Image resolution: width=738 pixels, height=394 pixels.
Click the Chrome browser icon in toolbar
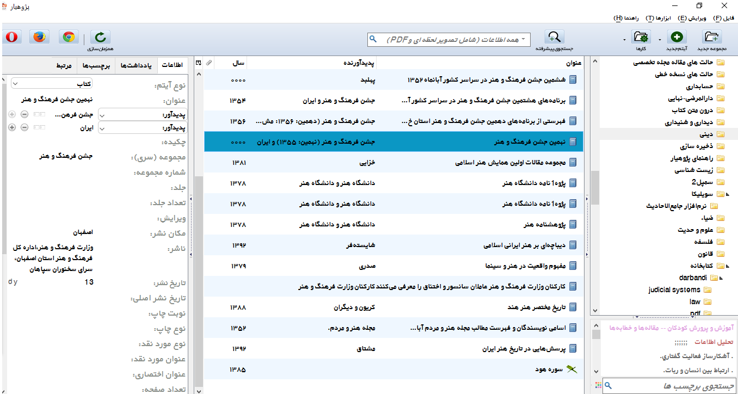pyautogui.click(x=68, y=37)
